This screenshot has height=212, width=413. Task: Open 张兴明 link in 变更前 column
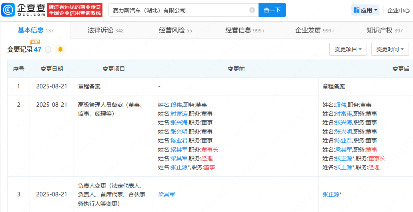179,132
